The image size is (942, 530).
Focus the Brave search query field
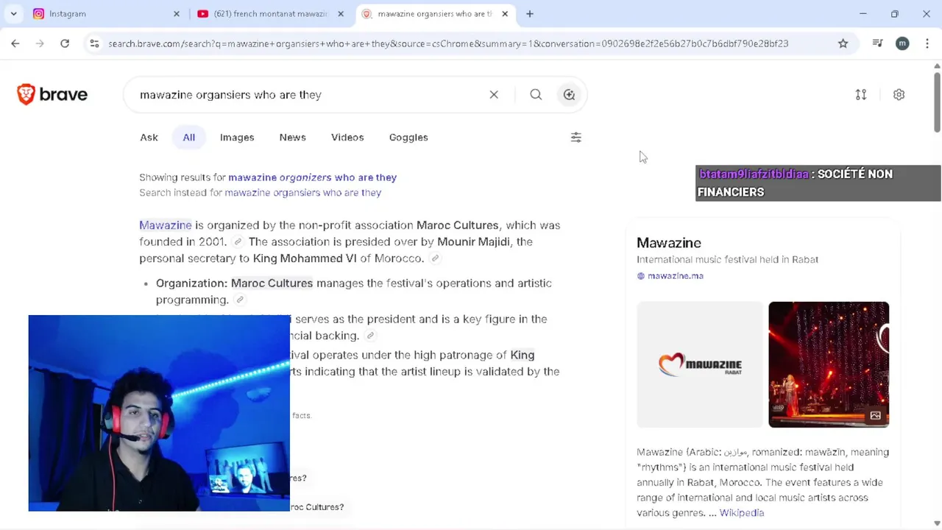pyautogui.click(x=309, y=94)
